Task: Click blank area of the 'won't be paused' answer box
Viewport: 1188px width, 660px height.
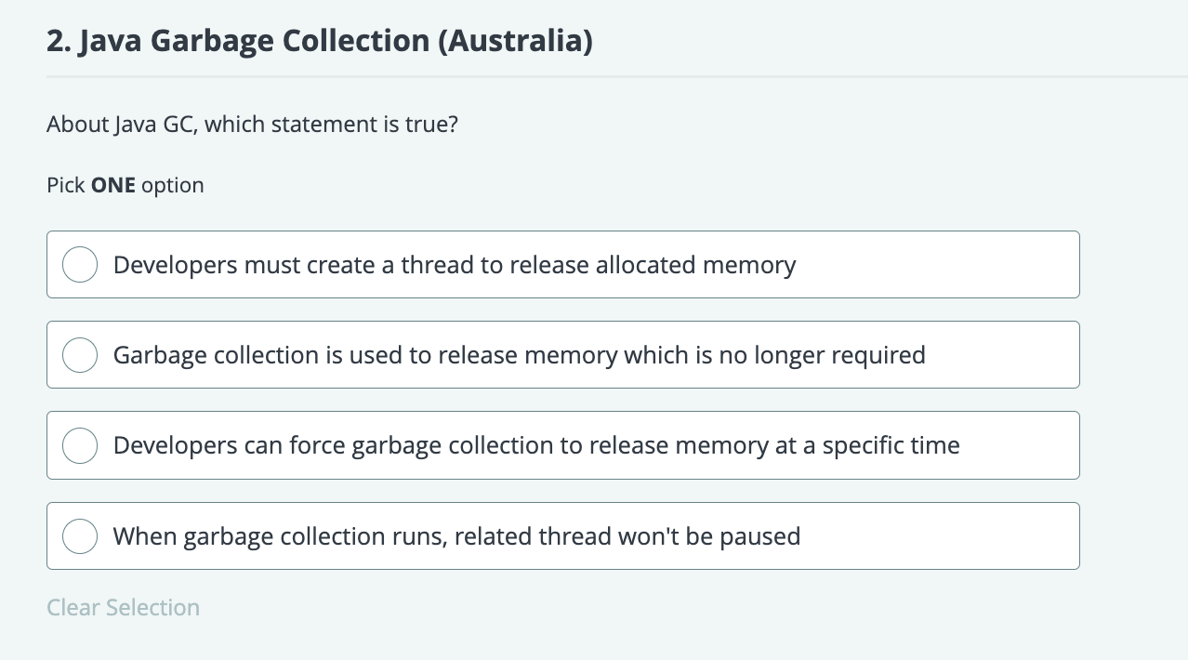Action: pos(939,536)
